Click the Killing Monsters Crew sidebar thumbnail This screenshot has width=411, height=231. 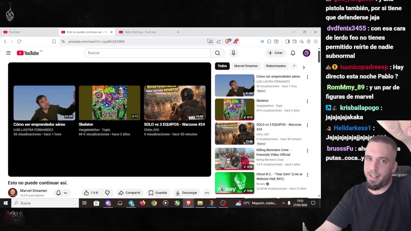coord(234,159)
